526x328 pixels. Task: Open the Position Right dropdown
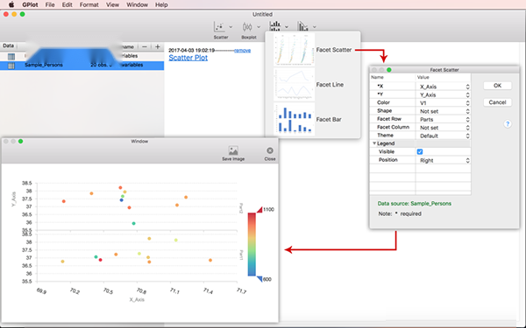(x=443, y=160)
